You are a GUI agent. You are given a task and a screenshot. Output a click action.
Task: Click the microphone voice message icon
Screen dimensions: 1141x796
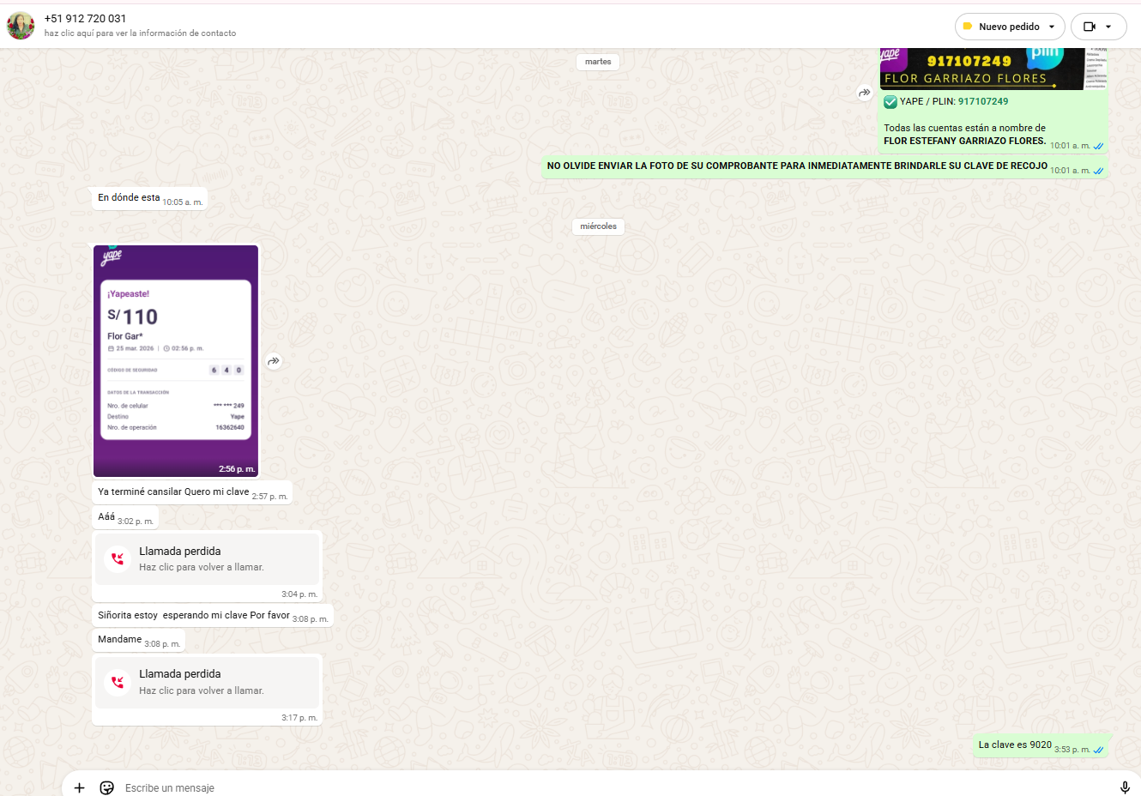(x=1125, y=787)
